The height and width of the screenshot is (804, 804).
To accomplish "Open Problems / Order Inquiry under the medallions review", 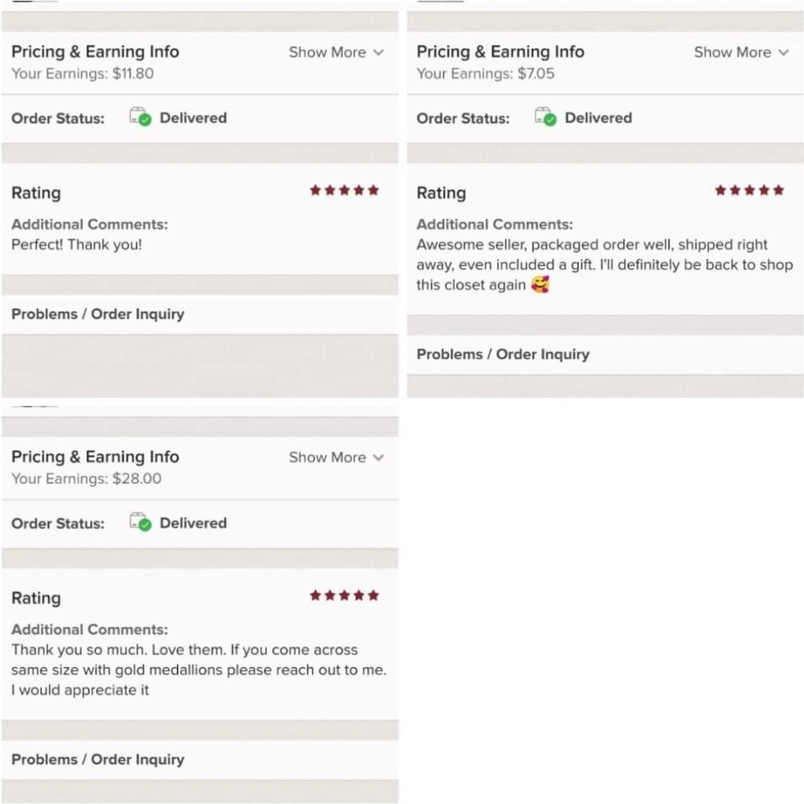I will pyautogui.click(x=200, y=760).
